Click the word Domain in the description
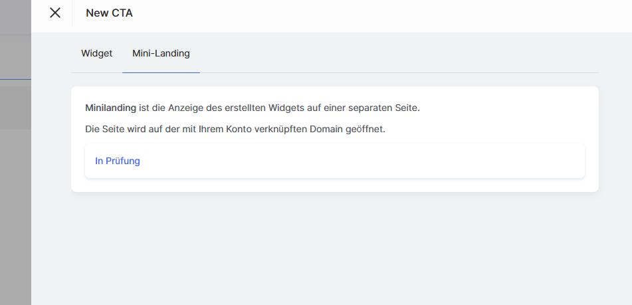The height and width of the screenshot is (305, 632). click(x=322, y=129)
